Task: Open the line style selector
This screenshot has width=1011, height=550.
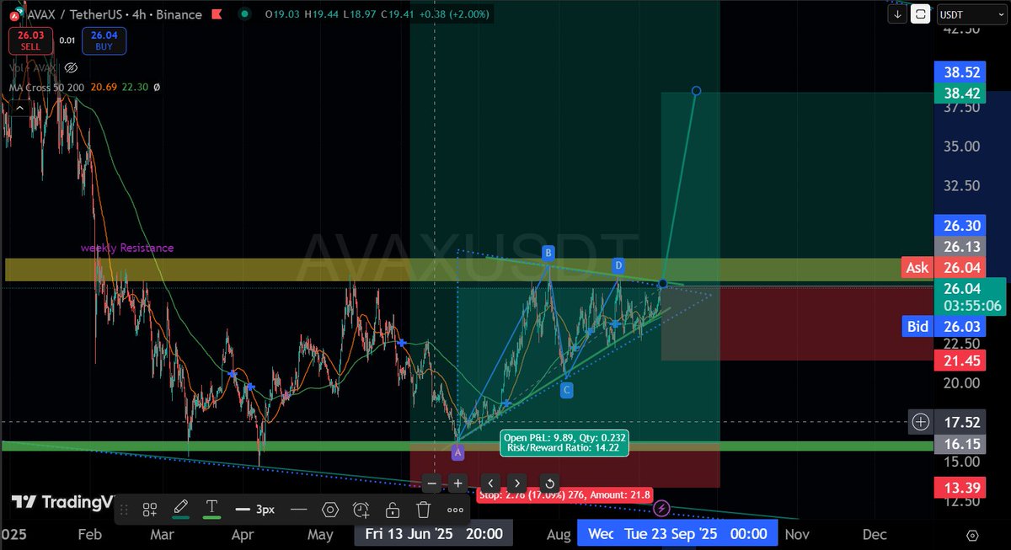Action: [255, 510]
